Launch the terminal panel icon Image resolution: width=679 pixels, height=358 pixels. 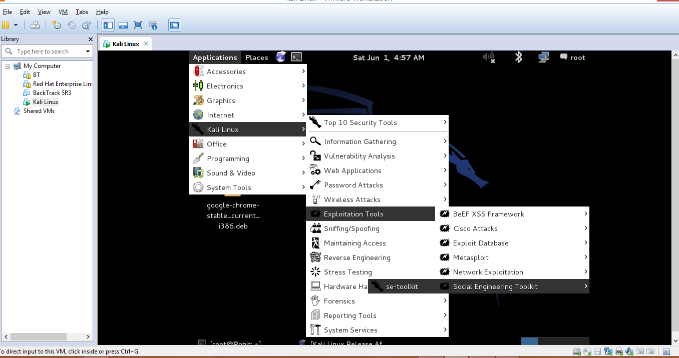[296, 57]
